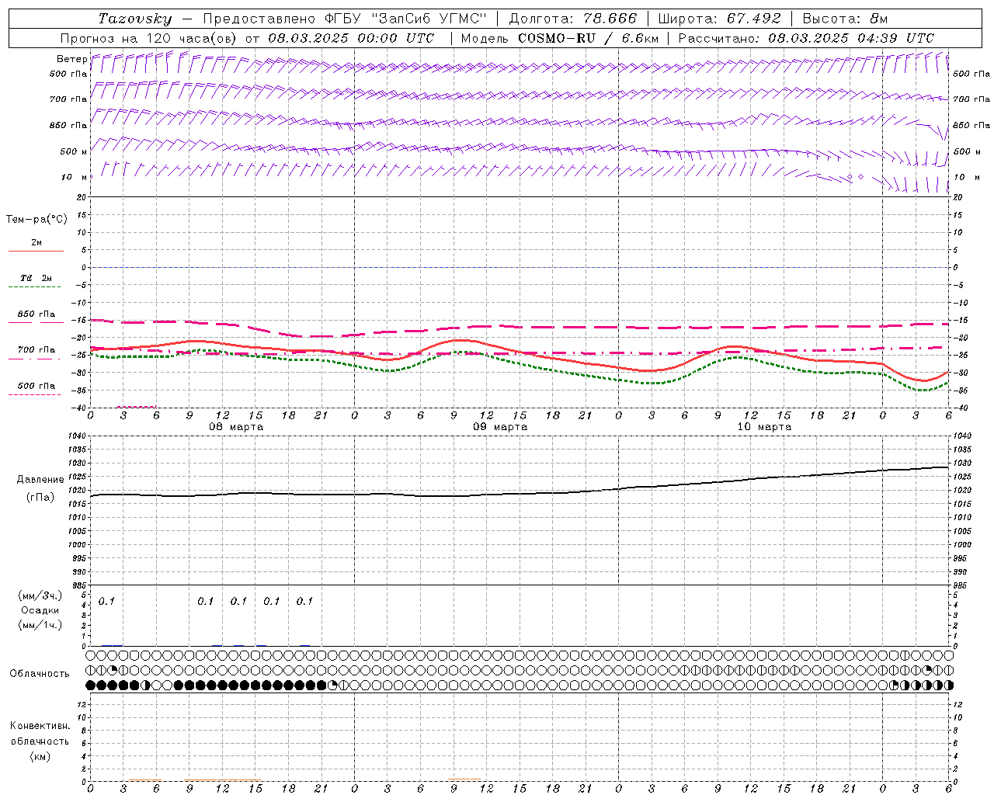Click the forecast range text "Прогноз на 120 часа(ов)"
Viewport: 994px width, 795px height.
(149, 38)
